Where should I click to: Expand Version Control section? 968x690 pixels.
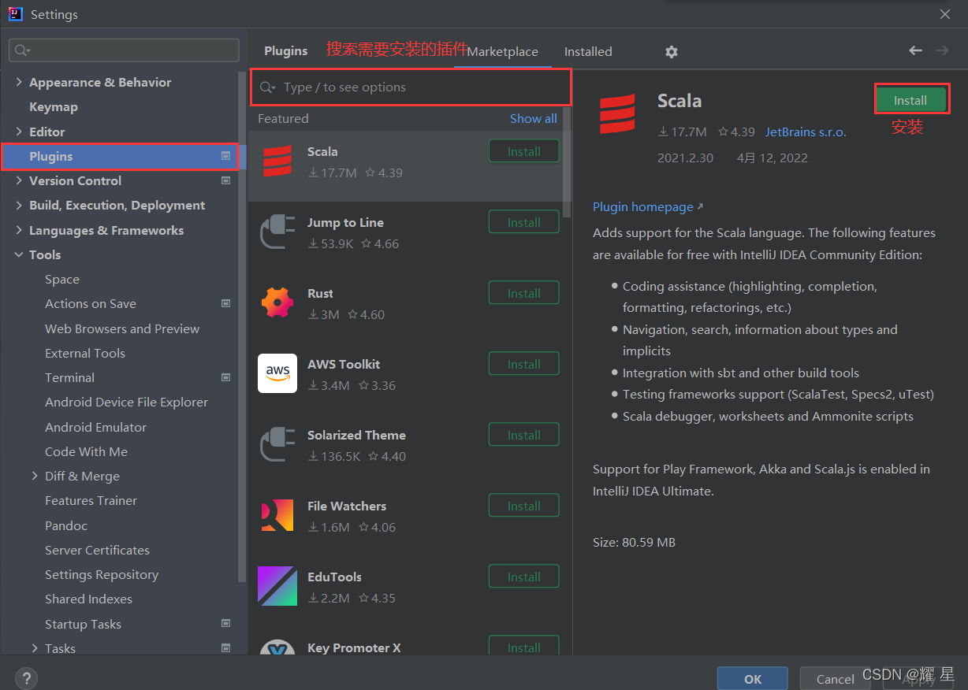coord(20,180)
